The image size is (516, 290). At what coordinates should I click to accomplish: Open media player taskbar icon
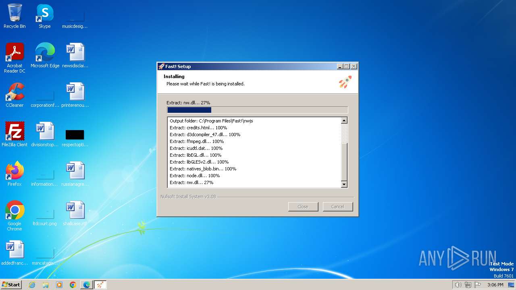click(59, 285)
